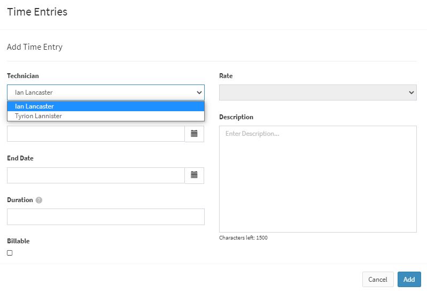427x293 pixels.
Task: Click the Description field label
Action: tap(236, 117)
